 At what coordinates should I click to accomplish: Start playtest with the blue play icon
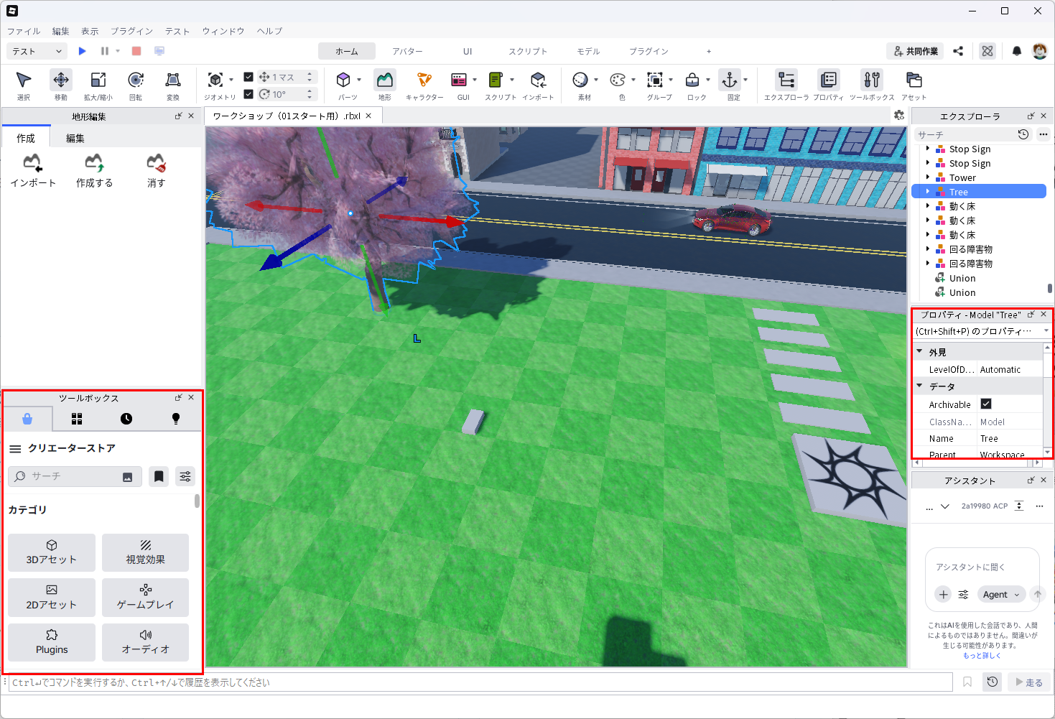(x=83, y=51)
